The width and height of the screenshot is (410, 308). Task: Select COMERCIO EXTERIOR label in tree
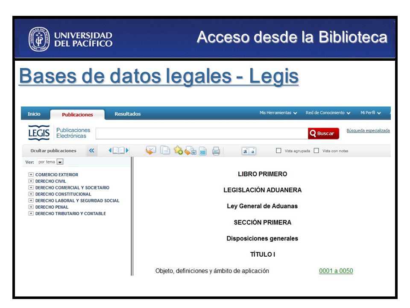(x=57, y=175)
